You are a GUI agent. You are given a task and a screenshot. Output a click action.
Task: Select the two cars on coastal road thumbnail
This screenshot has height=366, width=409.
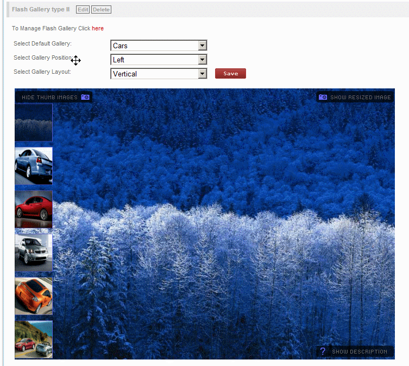[x=34, y=339]
